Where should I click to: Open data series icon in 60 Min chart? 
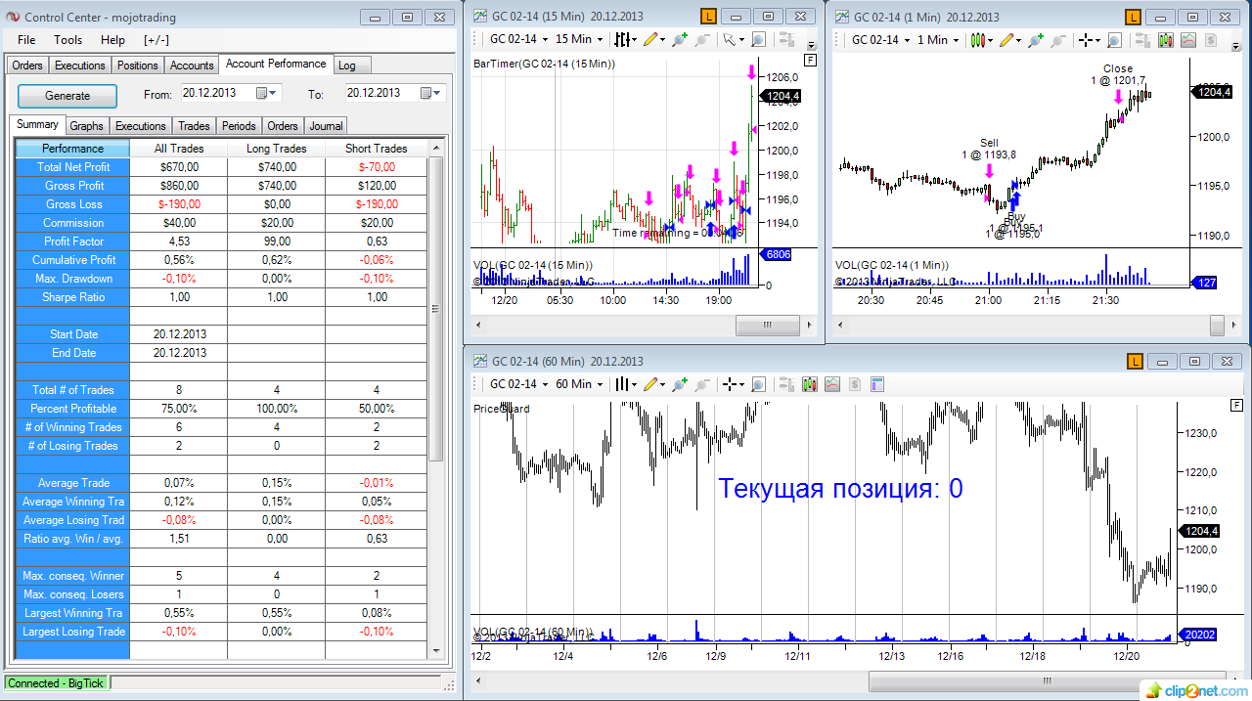[810, 384]
